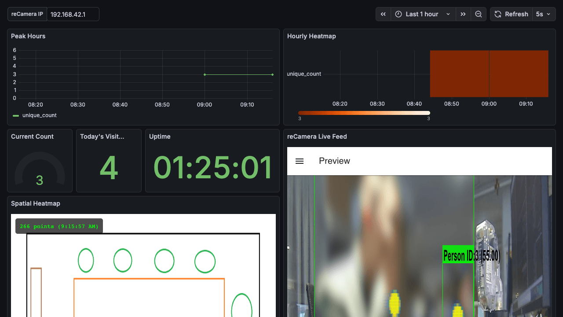Screen dimensions: 563x317
Task: Click the 08:50 label on Peak Hours axis
Action: [162, 105]
